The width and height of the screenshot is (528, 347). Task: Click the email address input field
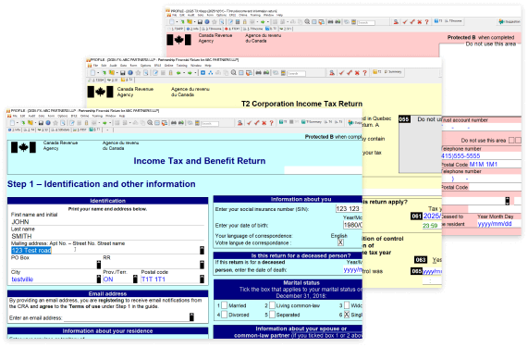pyautogui.click(x=129, y=317)
